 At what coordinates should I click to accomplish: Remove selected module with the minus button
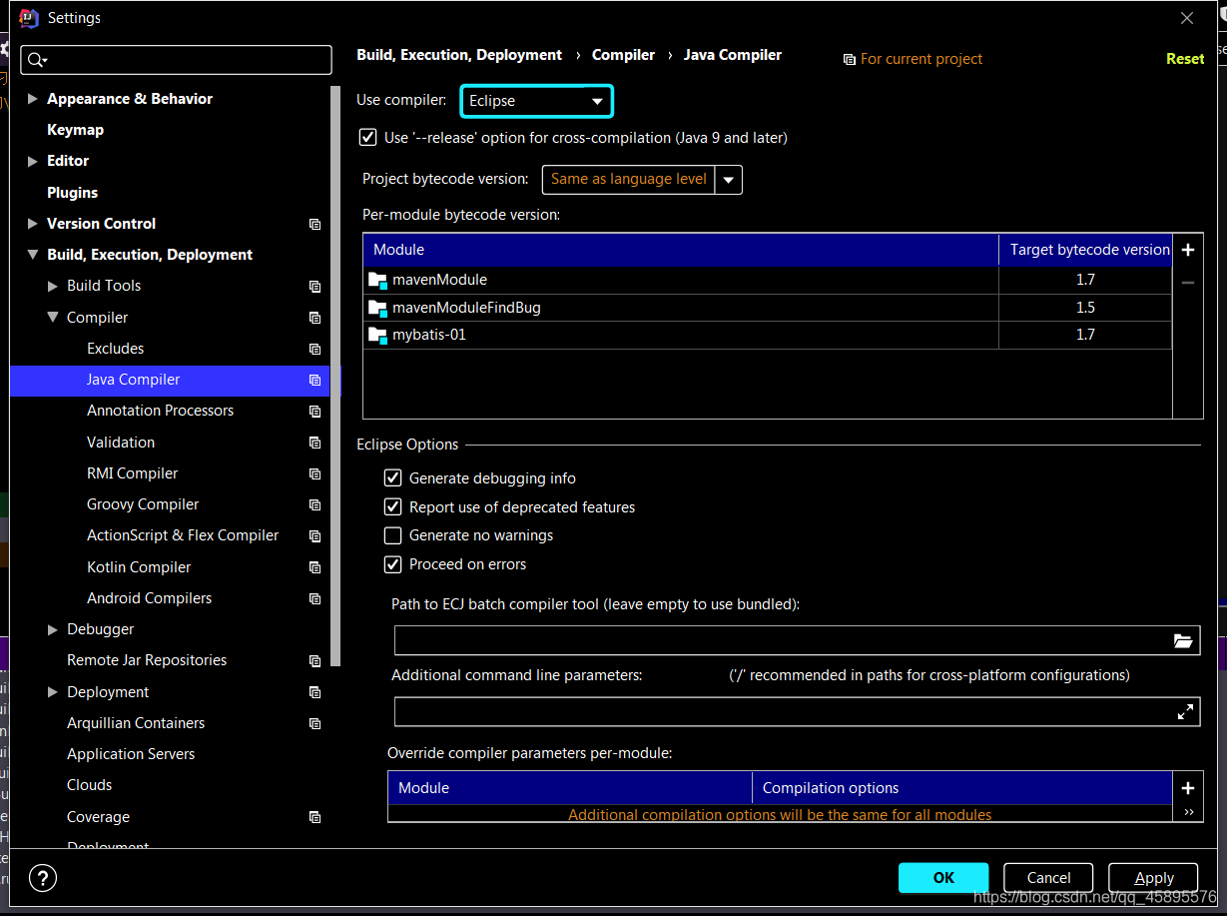point(1188,283)
